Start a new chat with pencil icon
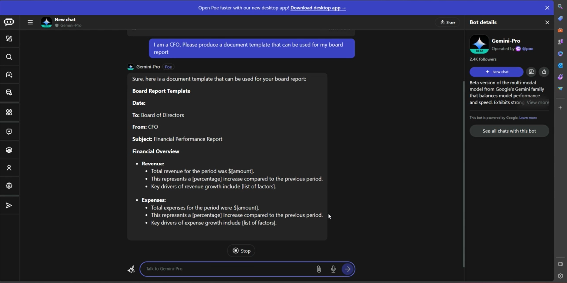 (9, 39)
